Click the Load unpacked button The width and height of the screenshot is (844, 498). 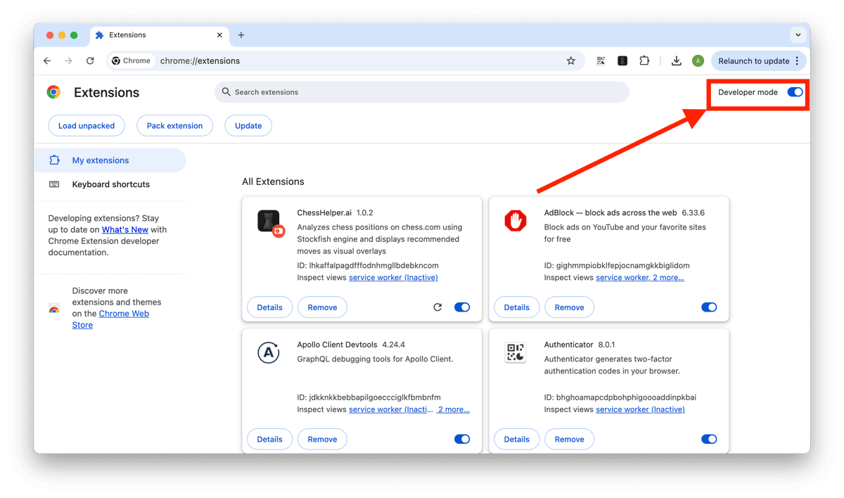(x=87, y=125)
